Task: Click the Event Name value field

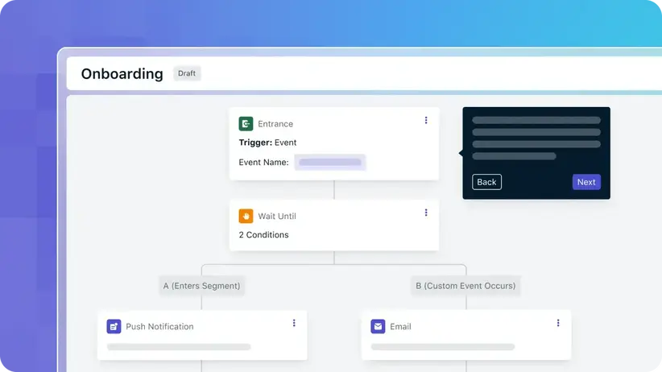Action: click(x=330, y=162)
